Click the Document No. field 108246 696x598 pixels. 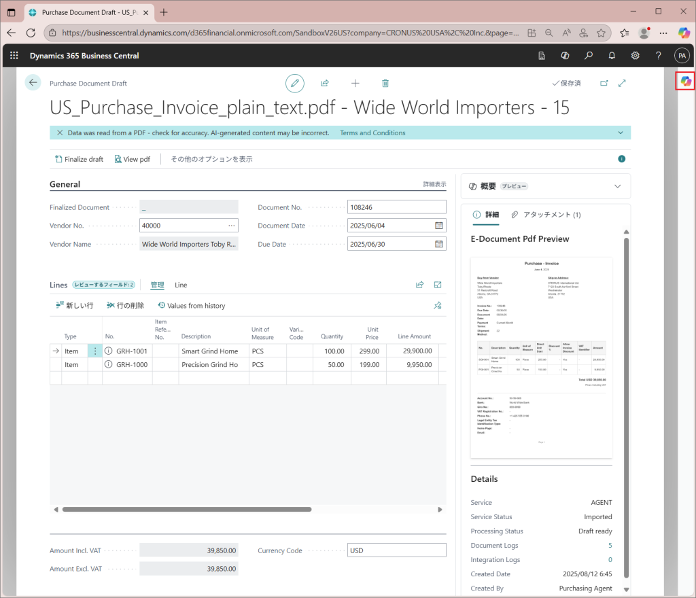pos(396,207)
